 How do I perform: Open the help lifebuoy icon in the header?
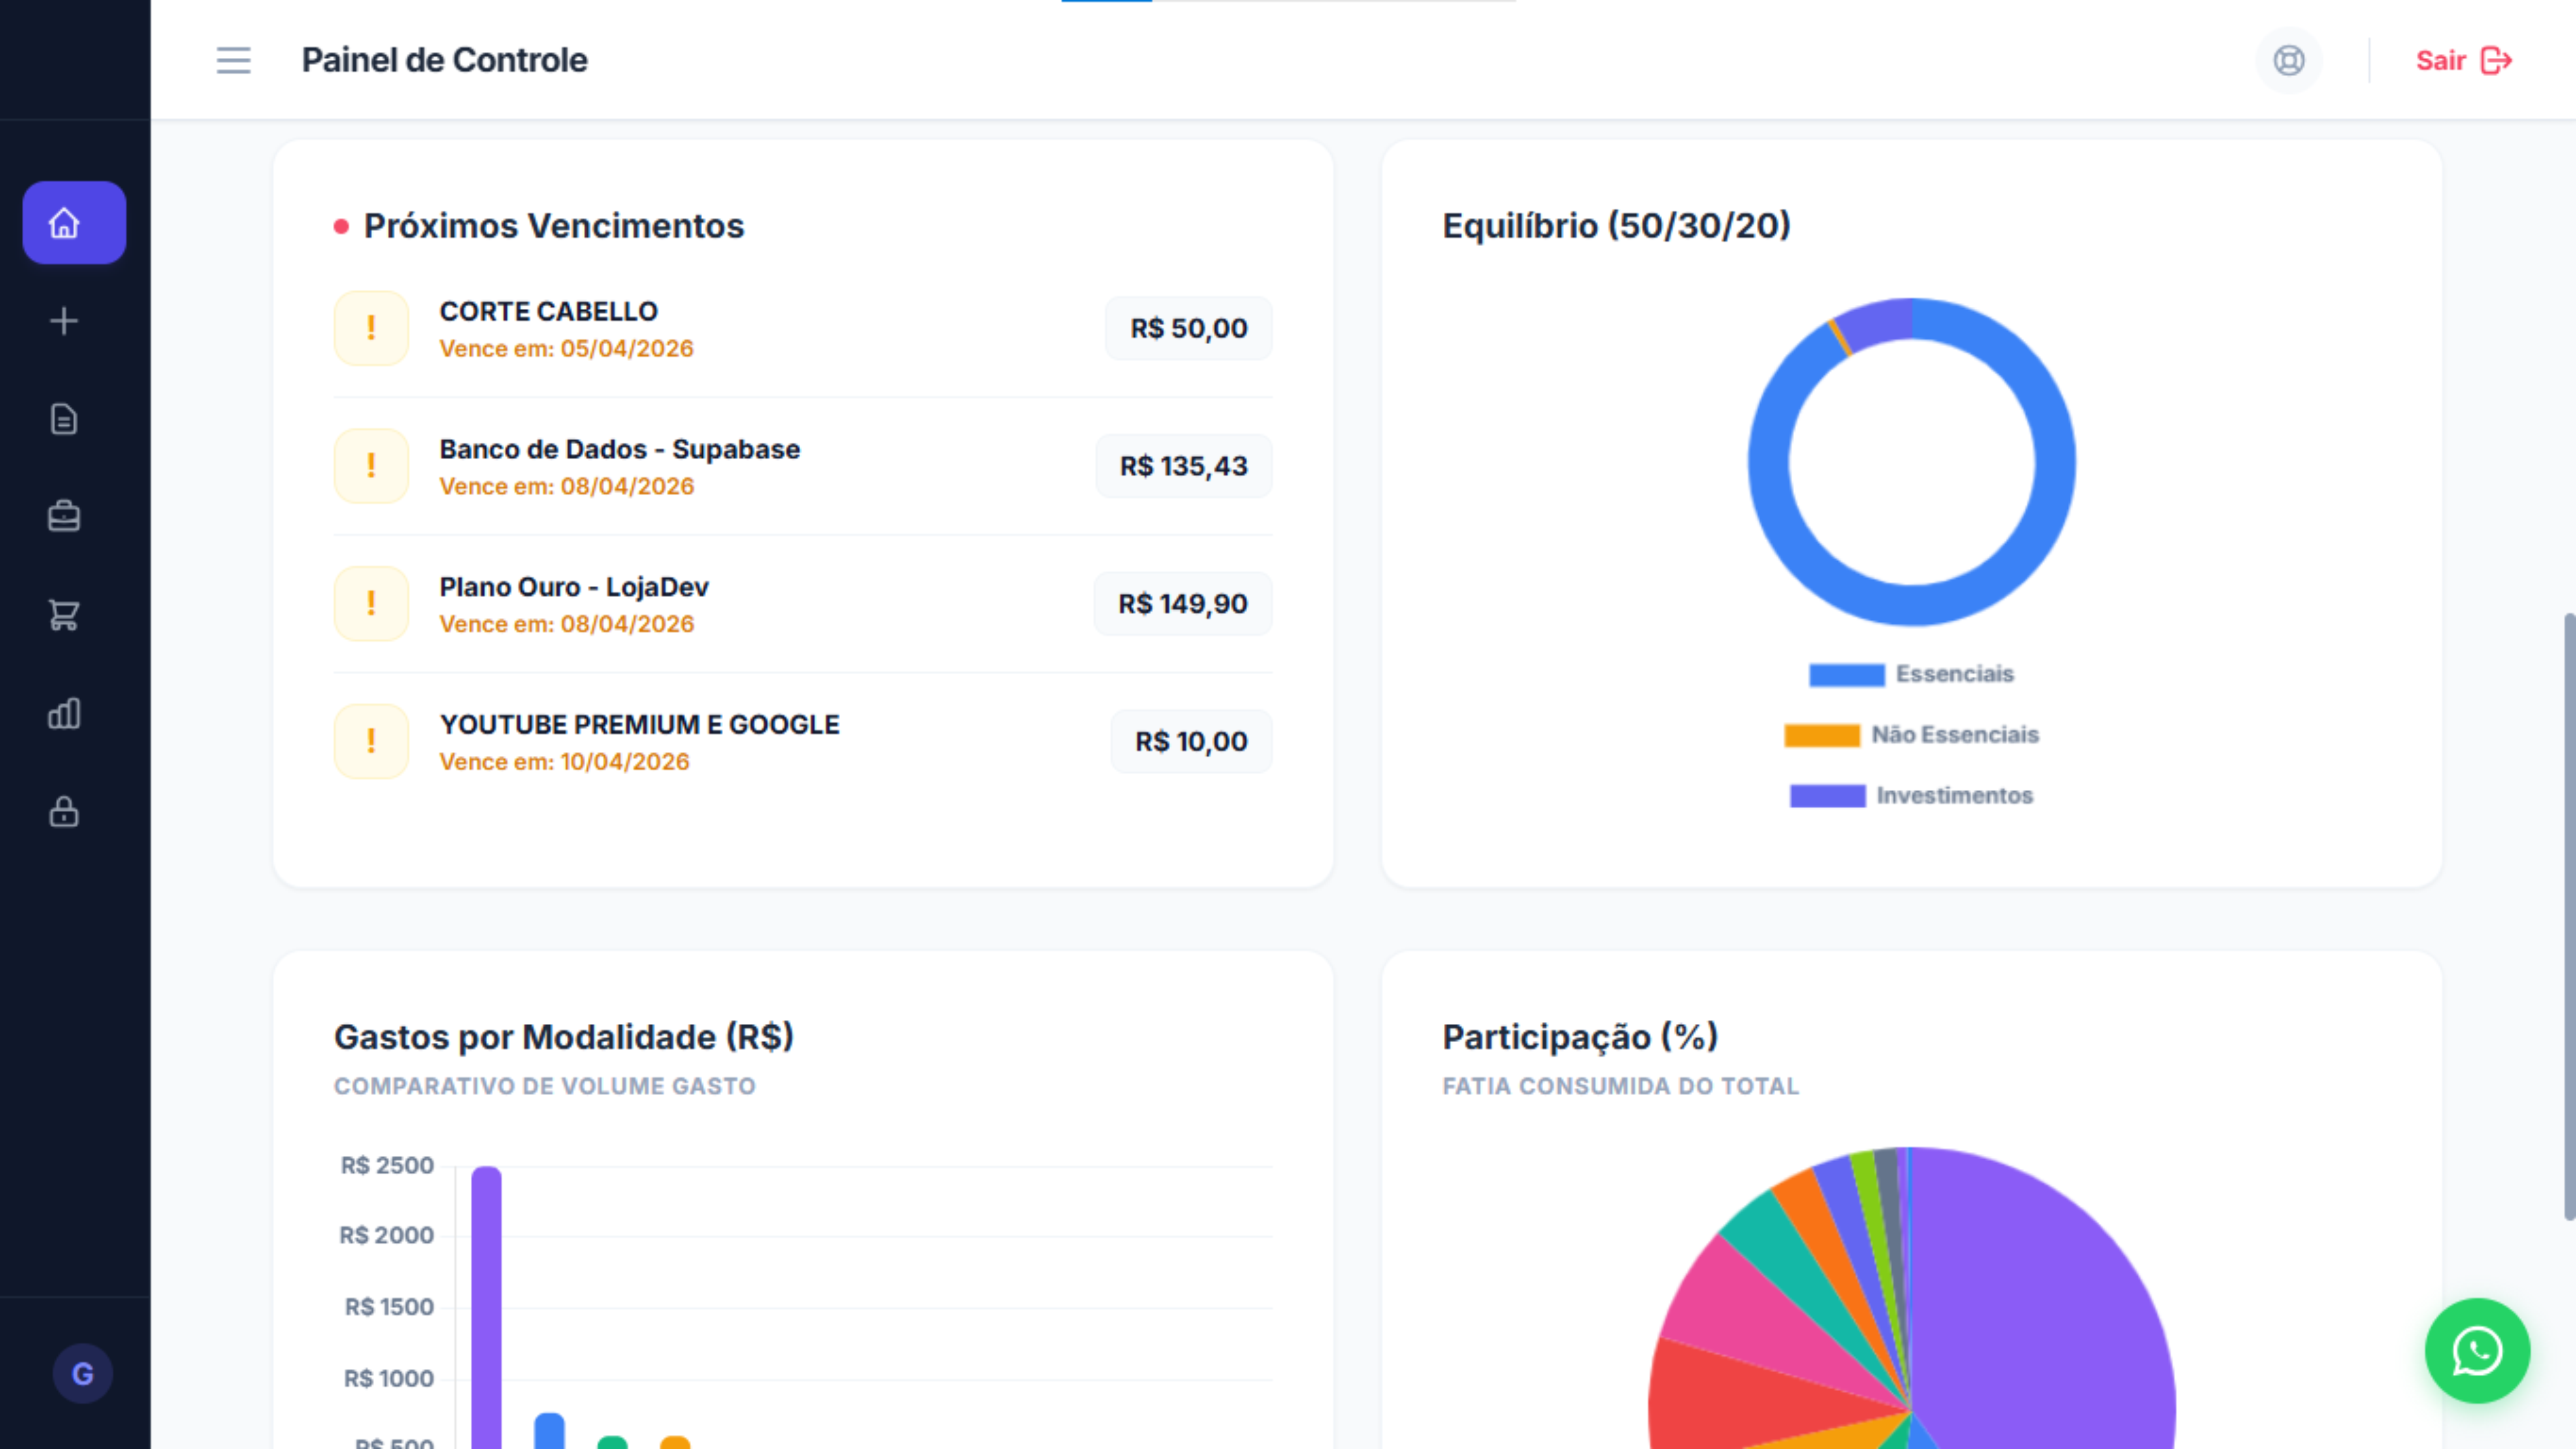tap(2289, 61)
